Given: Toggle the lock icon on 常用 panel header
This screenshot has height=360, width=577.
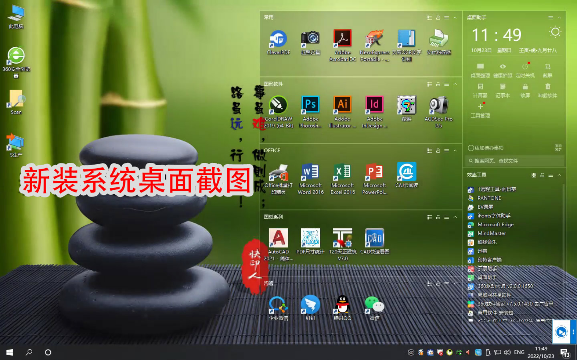Looking at the screenshot, I should 438,18.
